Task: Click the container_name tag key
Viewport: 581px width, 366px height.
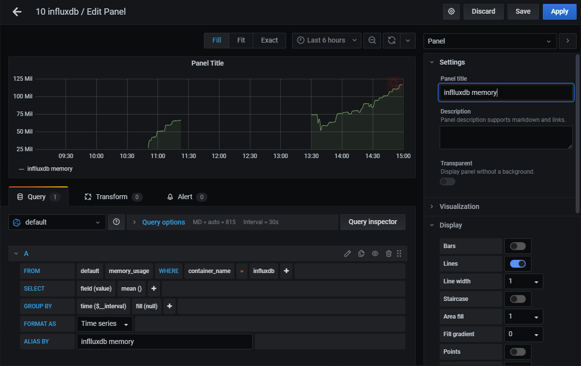Action: click(209, 271)
